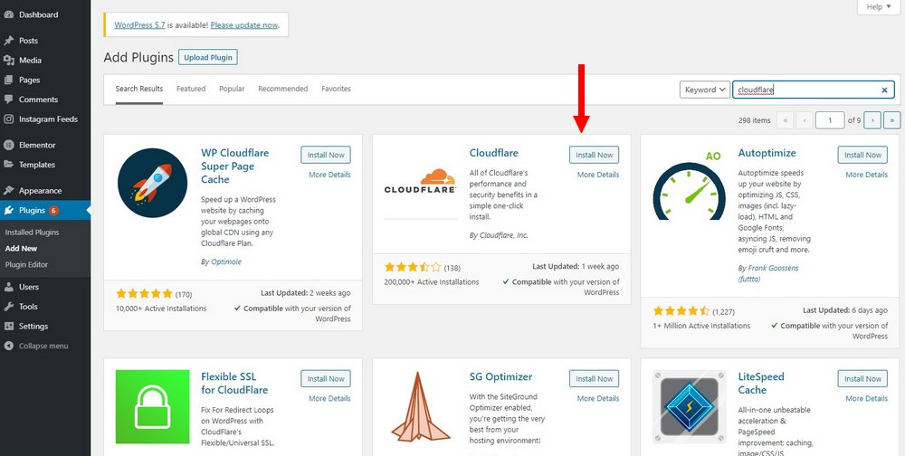Click the Tools wrench icon
This screenshot has height=456, width=905.
(9, 307)
